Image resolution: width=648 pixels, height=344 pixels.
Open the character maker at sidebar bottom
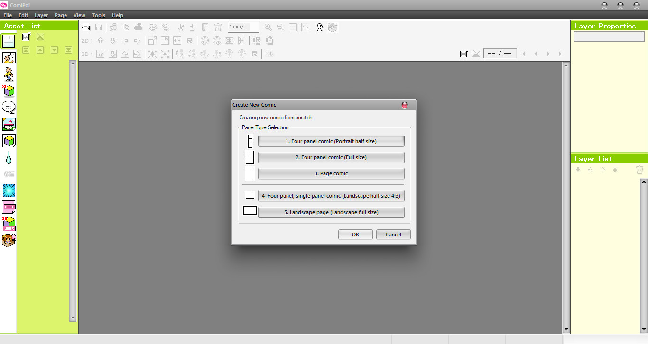tap(8, 240)
